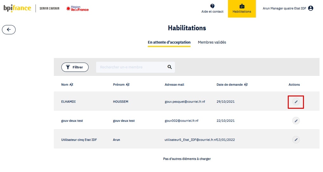Sort by Prénom column A-Z
Viewport: 323px width, 172px height.
click(x=128, y=85)
